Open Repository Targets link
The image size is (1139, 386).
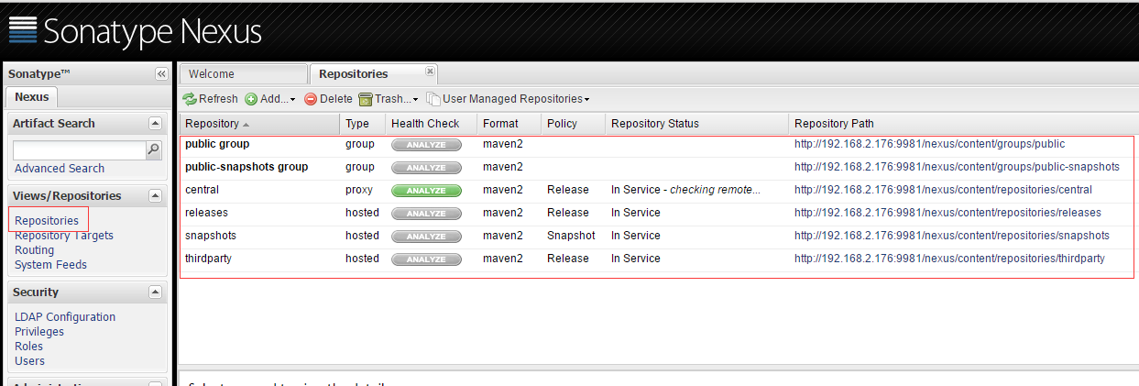(x=64, y=235)
